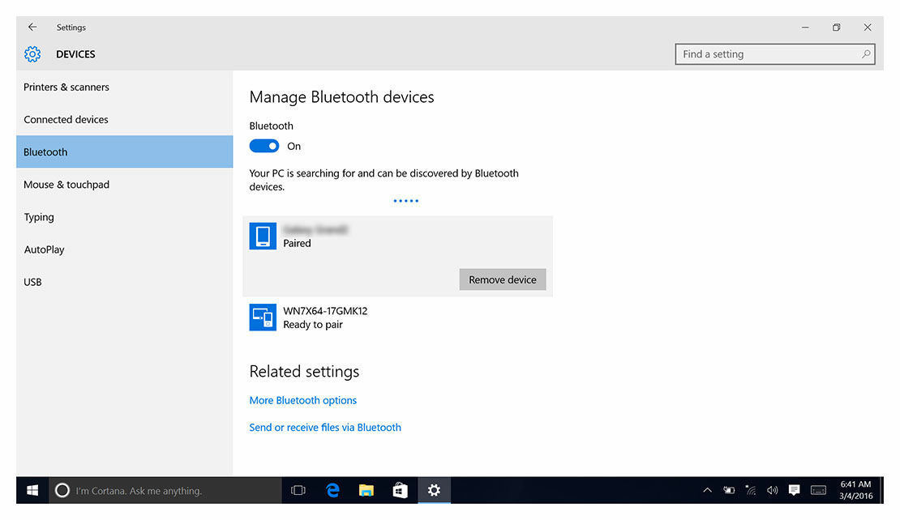900x520 pixels.
Task: Open File Explorer from taskbar
Action: click(x=366, y=490)
